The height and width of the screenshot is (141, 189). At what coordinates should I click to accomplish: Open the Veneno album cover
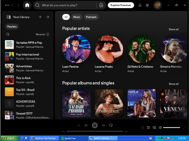tap(174, 103)
